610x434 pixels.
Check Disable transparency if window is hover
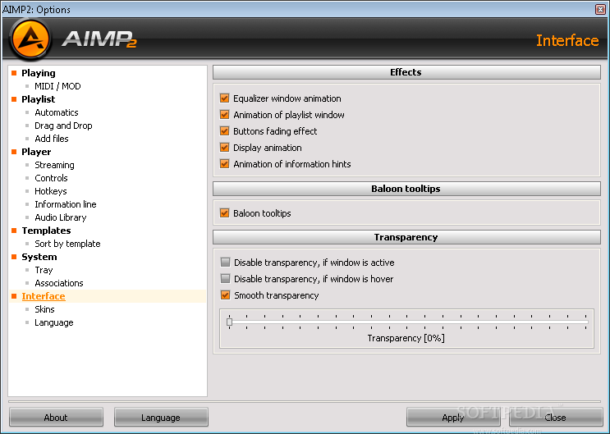[x=225, y=278]
